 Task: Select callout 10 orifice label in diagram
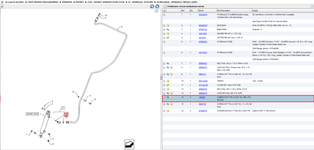(106, 15)
